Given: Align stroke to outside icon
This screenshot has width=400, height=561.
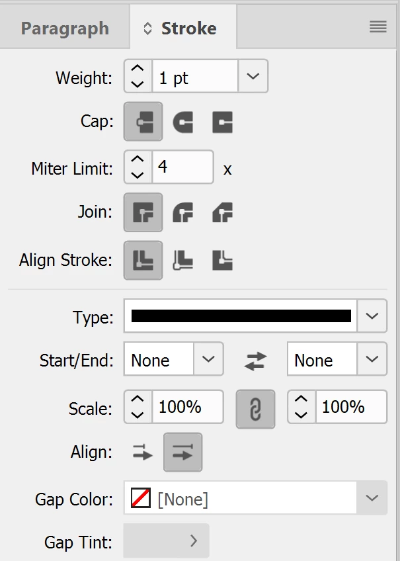Looking at the screenshot, I should pos(222,260).
